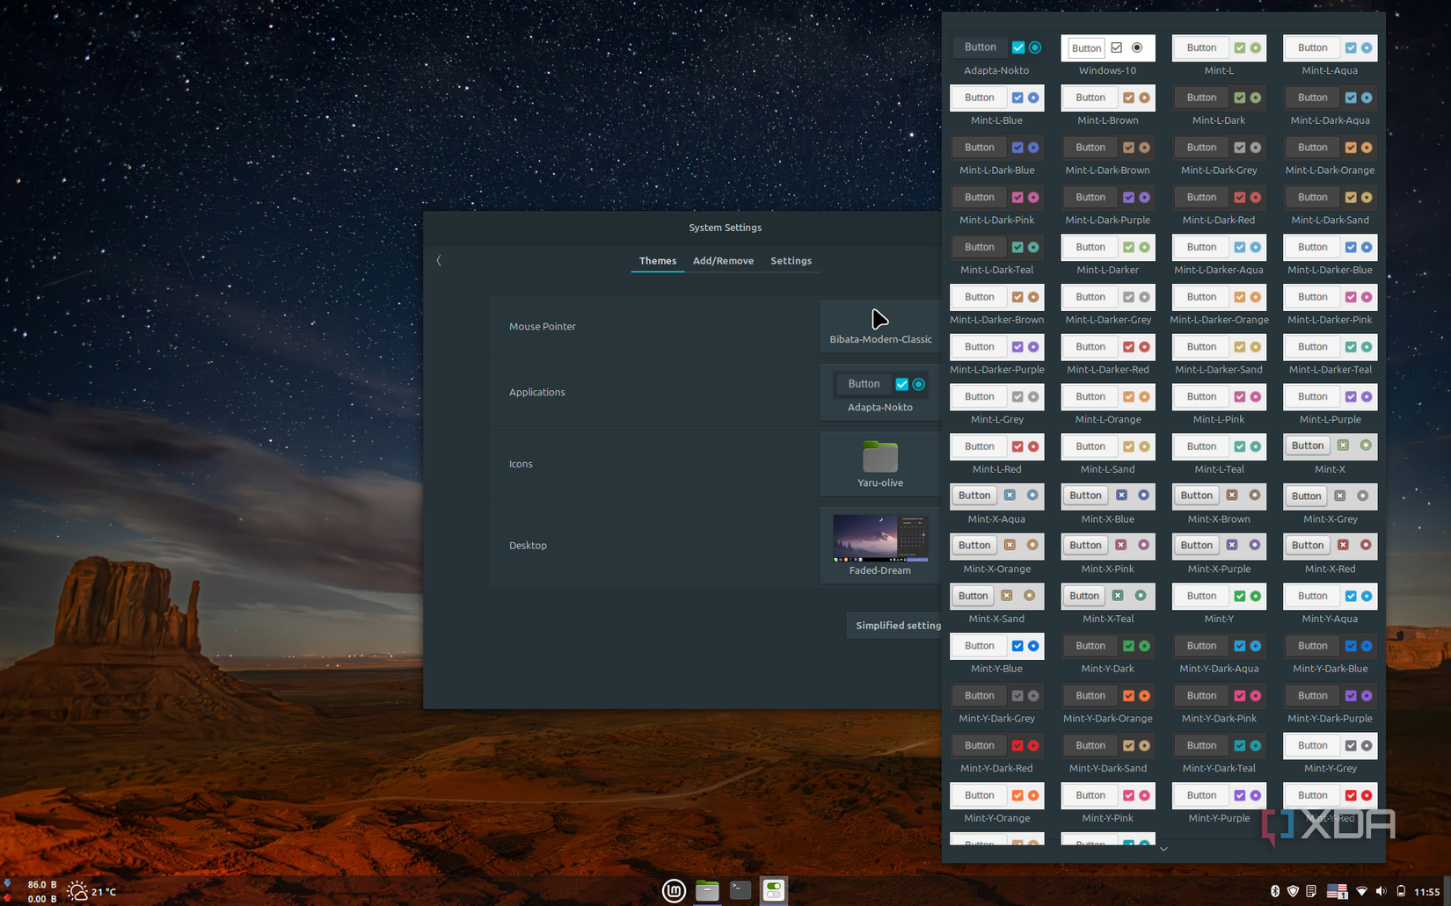
Task: Open the Linux Mint application menu
Action: [674, 890]
